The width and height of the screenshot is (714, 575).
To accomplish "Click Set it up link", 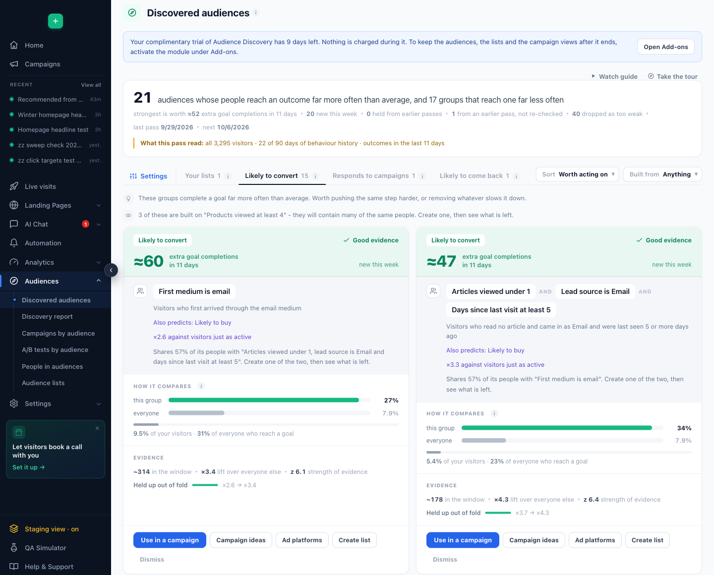I will (x=29, y=467).
